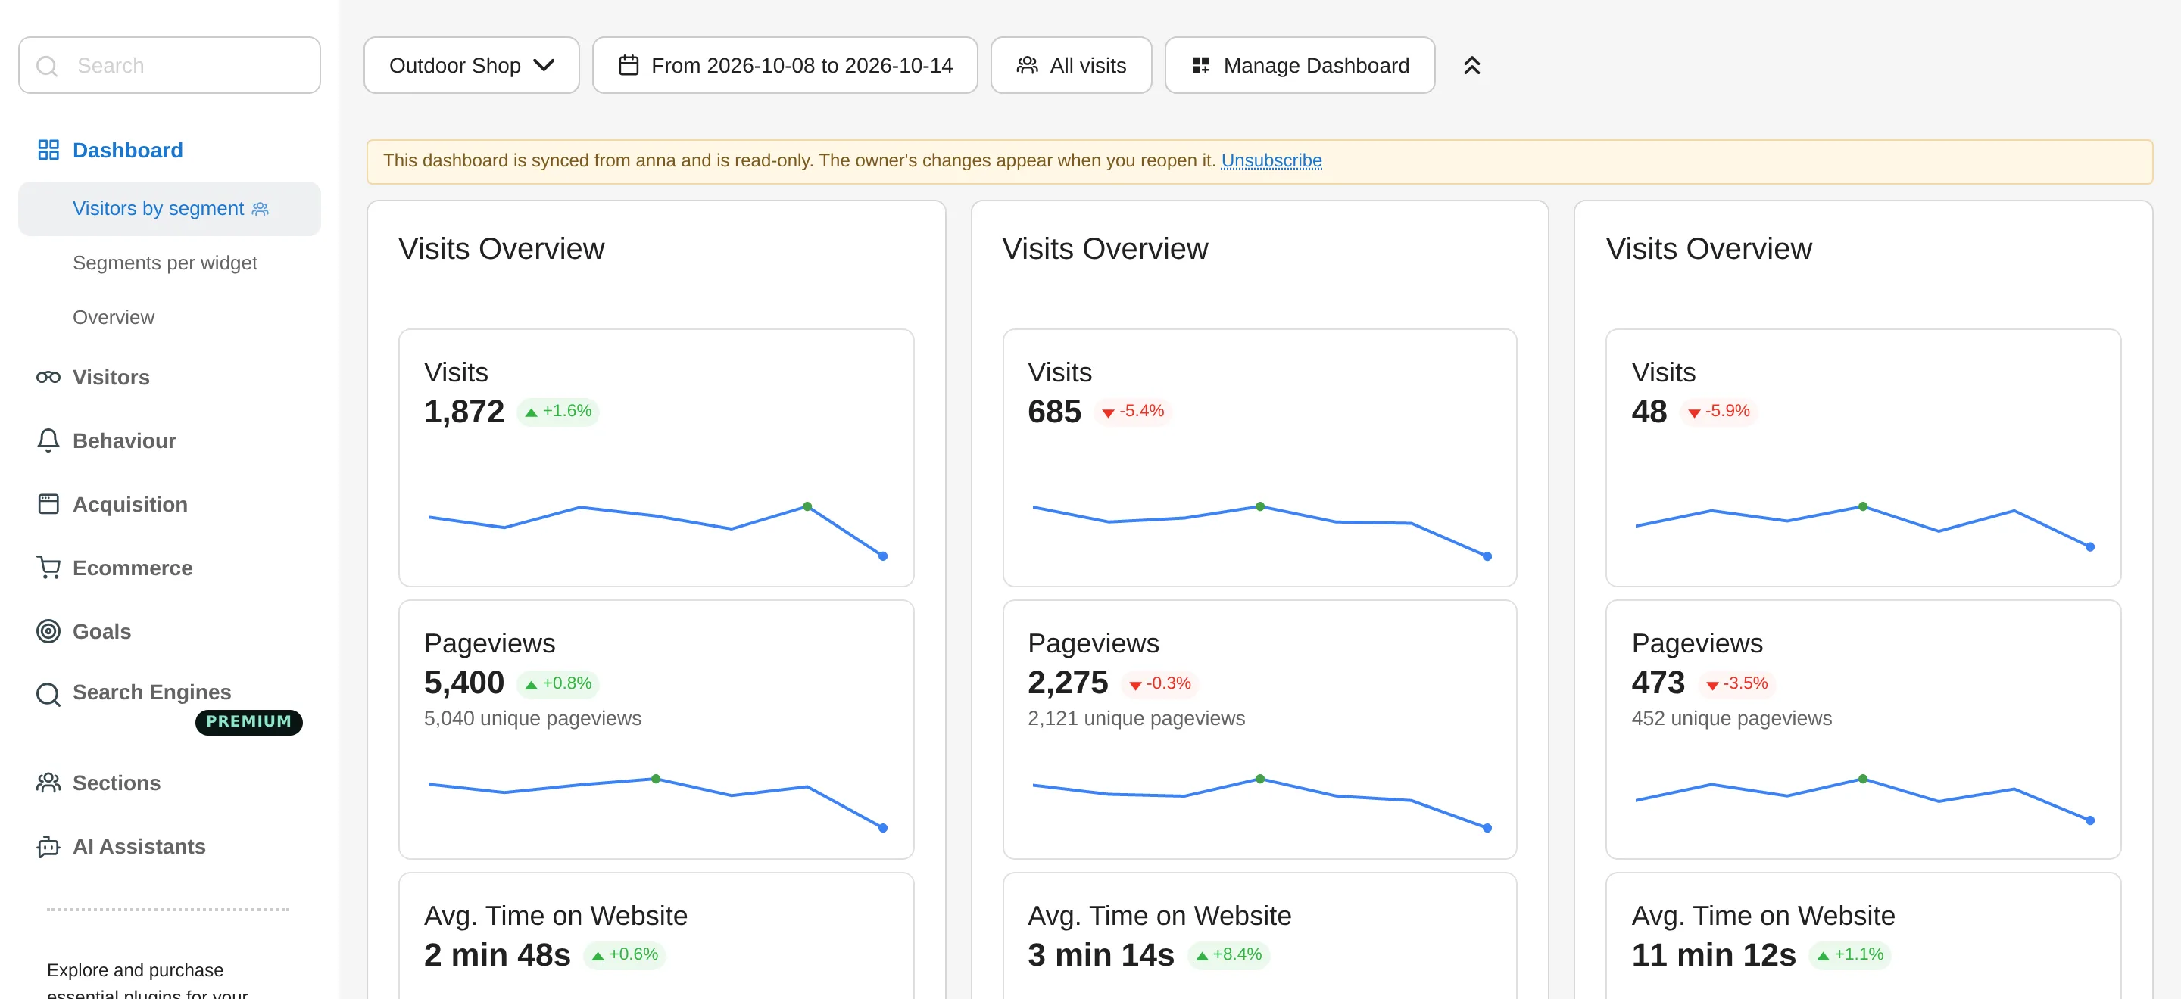Focus the Search input field
The height and width of the screenshot is (999, 2181).
point(170,65)
